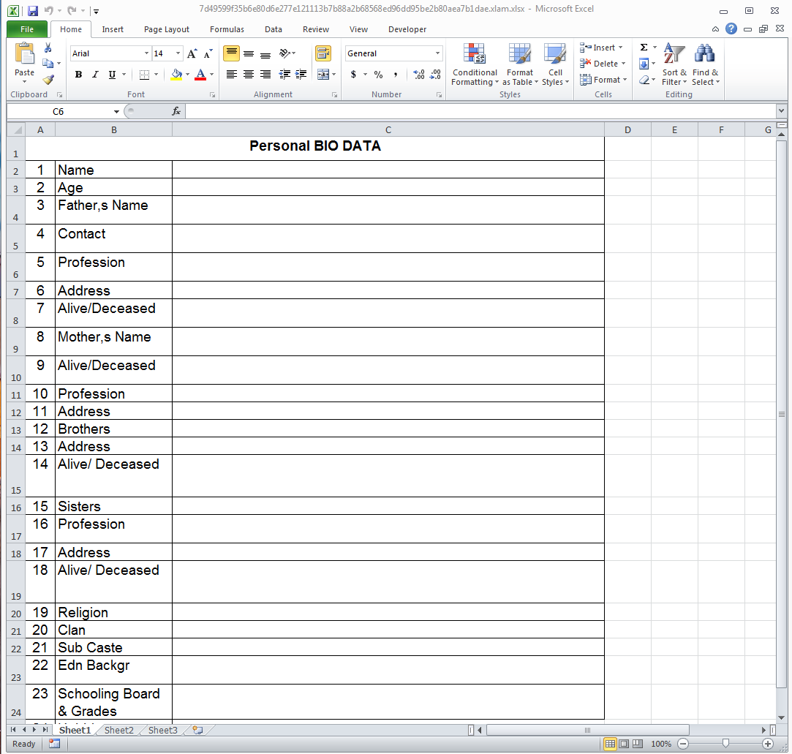Open Find & Select dropdown
The width and height of the screenshot is (792, 754).
705,64
